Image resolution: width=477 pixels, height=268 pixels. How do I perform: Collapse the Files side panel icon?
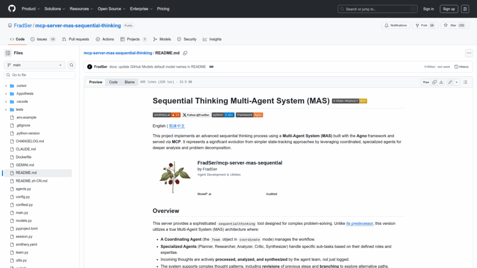[8, 53]
